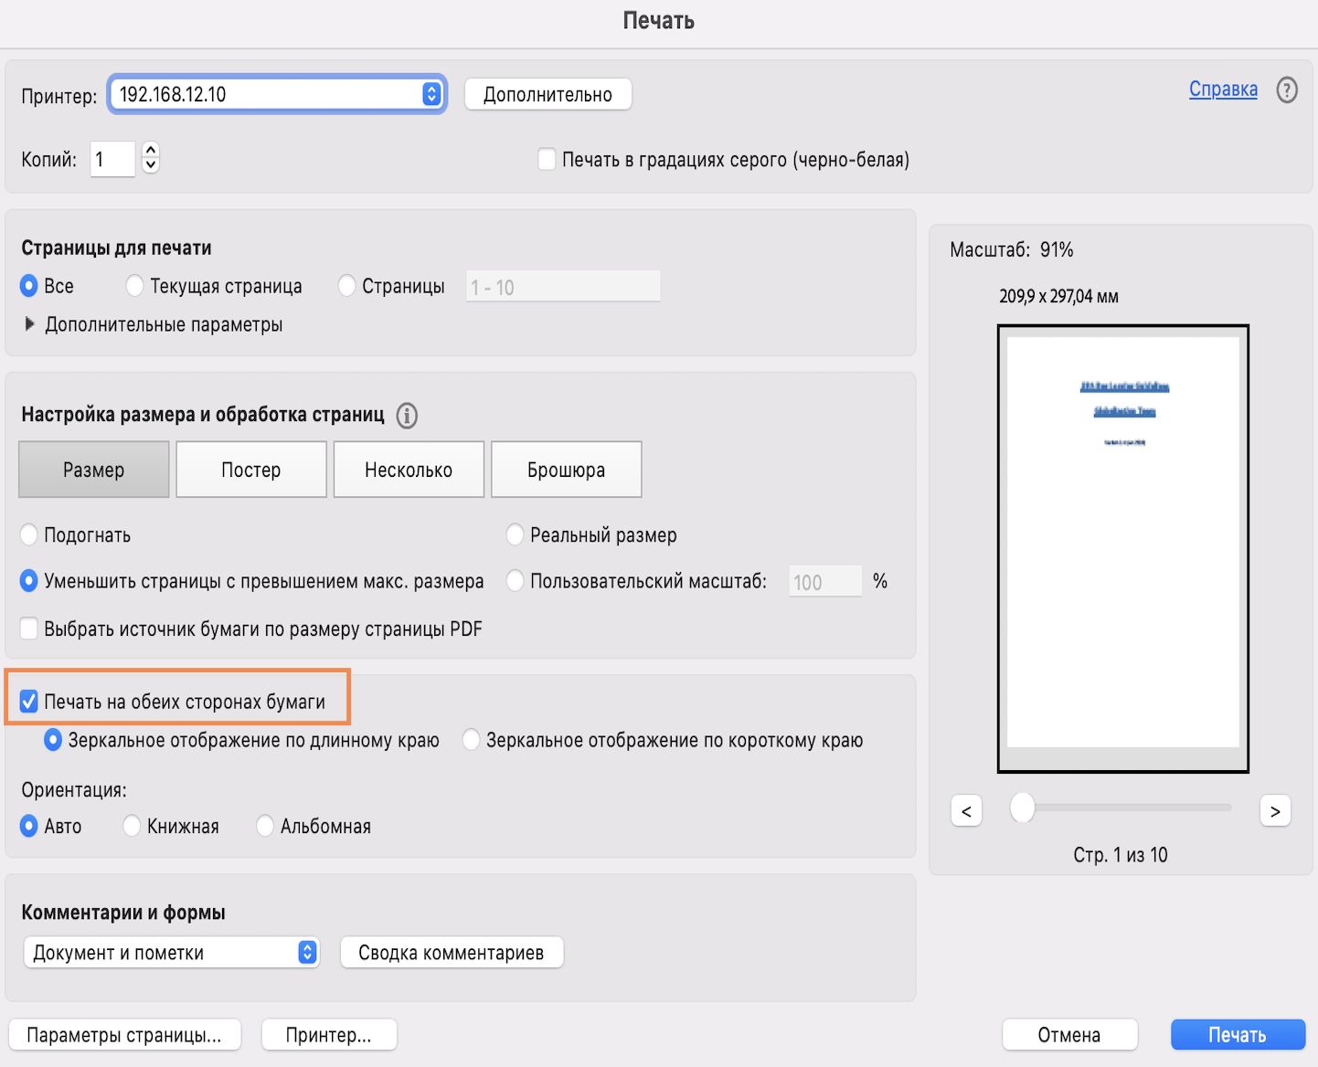Click the Масштаб: 91% text

click(1011, 249)
